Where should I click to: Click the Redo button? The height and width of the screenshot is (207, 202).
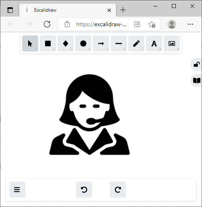tap(118, 190)
